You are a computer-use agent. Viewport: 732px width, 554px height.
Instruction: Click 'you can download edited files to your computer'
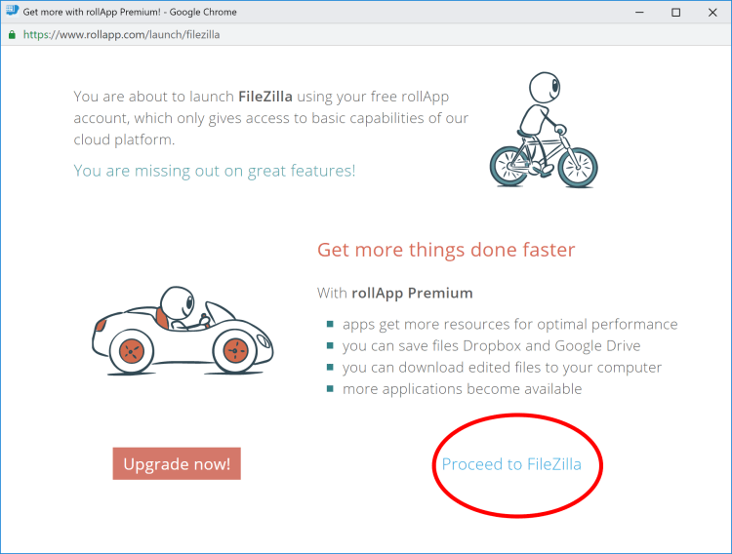pos(502,368)
